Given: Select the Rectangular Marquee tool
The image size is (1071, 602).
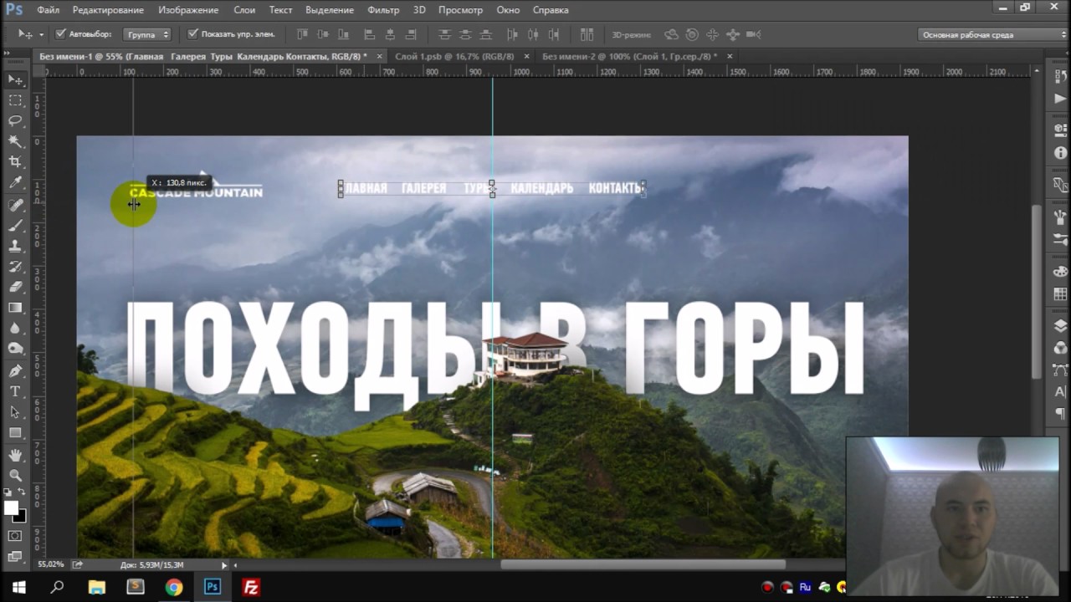Looking at the screenshot, I should (15, 100).
